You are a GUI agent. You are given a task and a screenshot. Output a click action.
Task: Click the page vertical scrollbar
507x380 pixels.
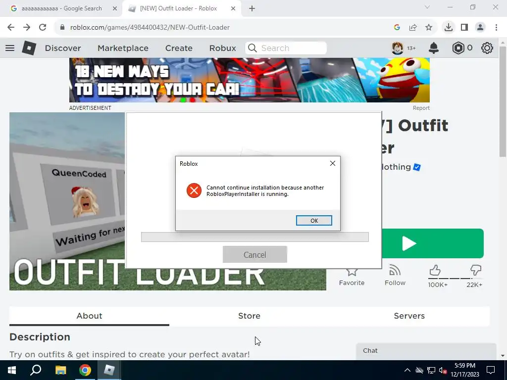pos(503,101)
